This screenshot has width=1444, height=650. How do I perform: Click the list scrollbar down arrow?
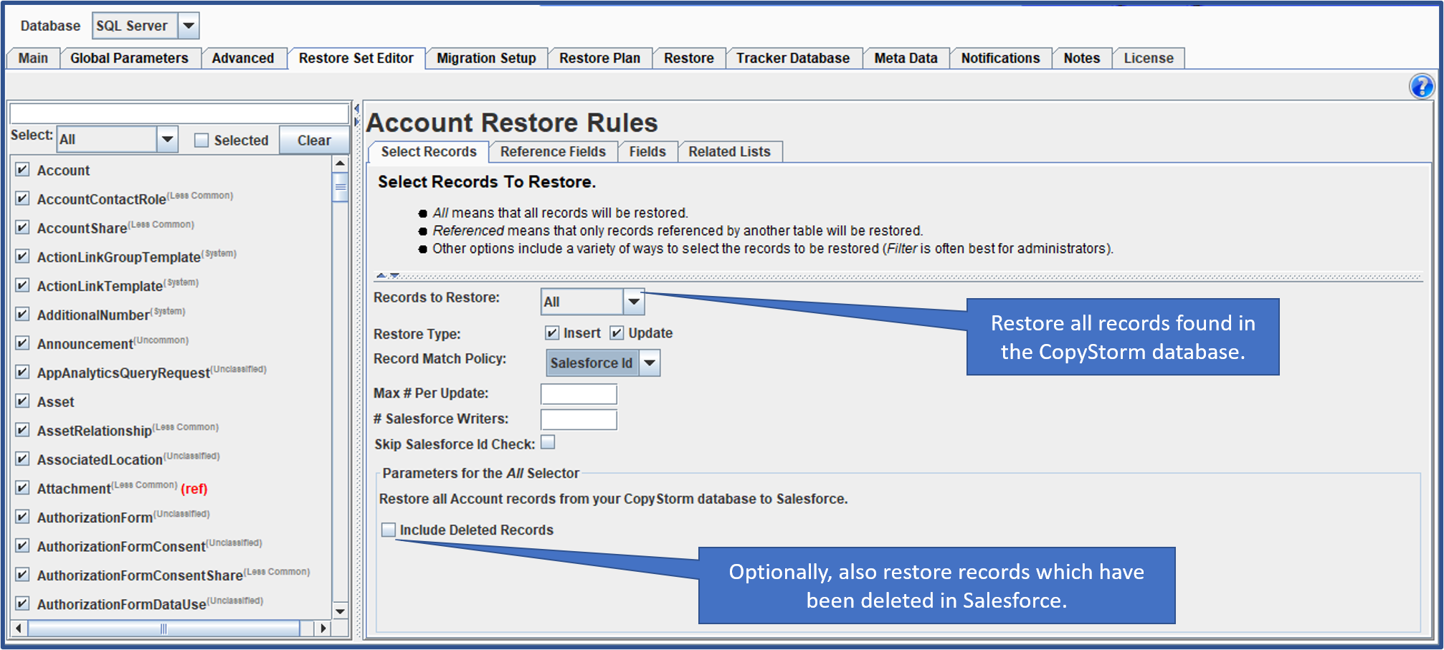point(341,611)
